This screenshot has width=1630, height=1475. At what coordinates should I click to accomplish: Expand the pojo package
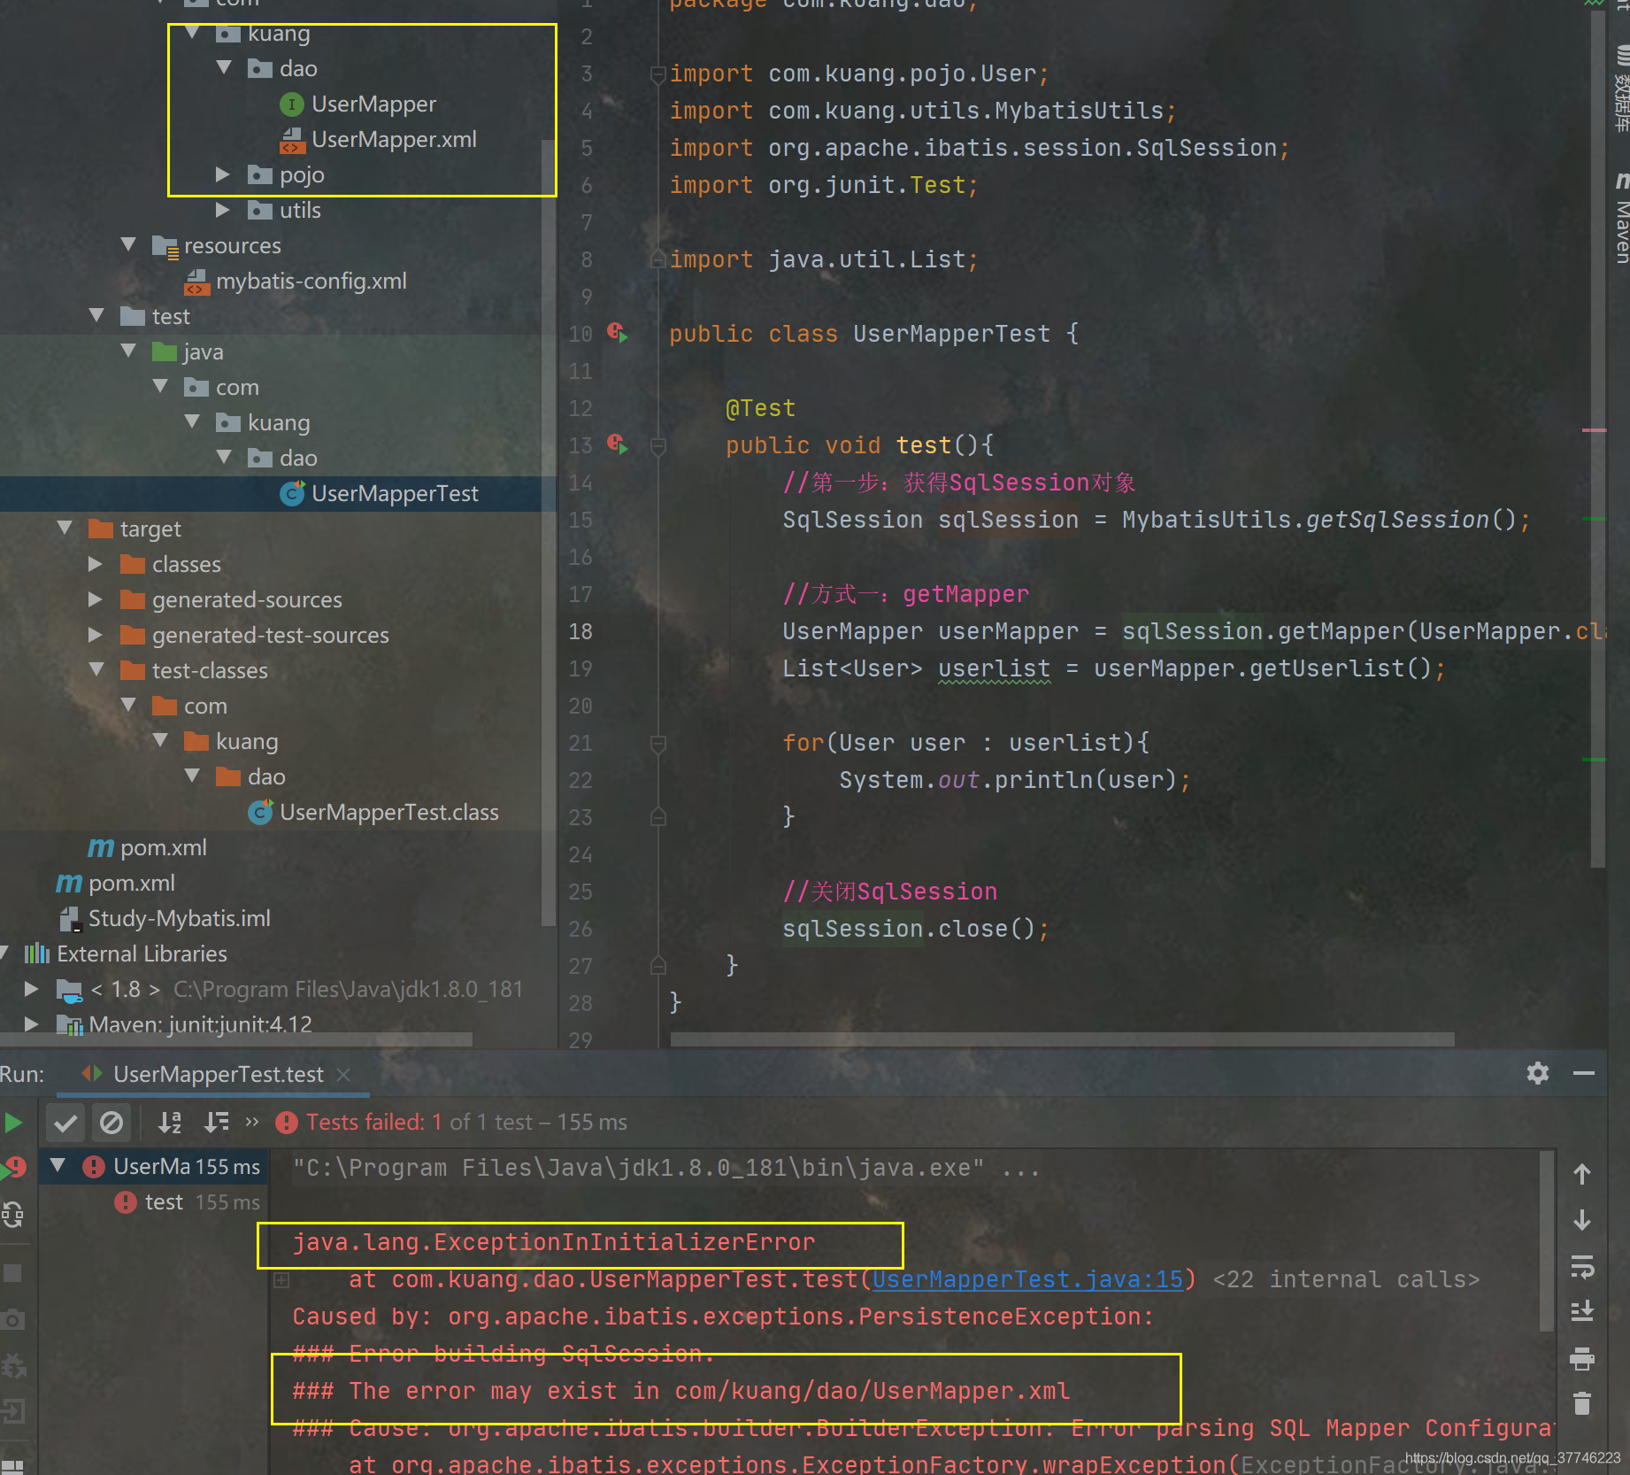[223, 174]
